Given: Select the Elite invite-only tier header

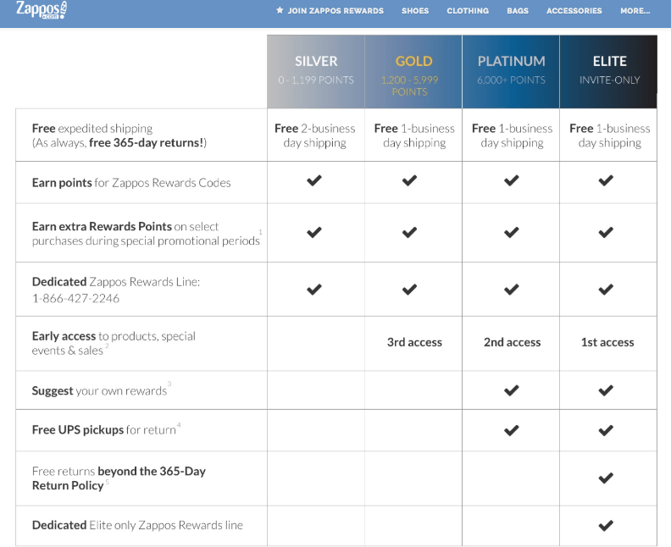Looking at the screenshot, I should click(x=608, y=71).
